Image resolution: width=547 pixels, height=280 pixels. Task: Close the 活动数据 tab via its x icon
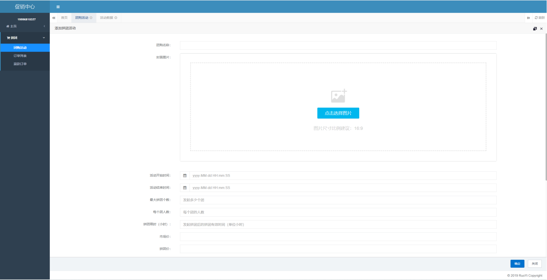coord(116,18)
